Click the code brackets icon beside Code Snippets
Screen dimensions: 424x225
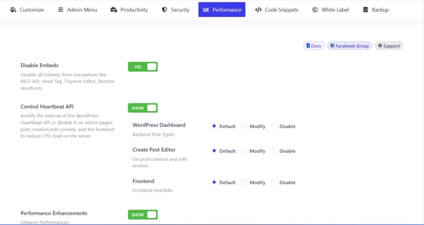point(258,10)
